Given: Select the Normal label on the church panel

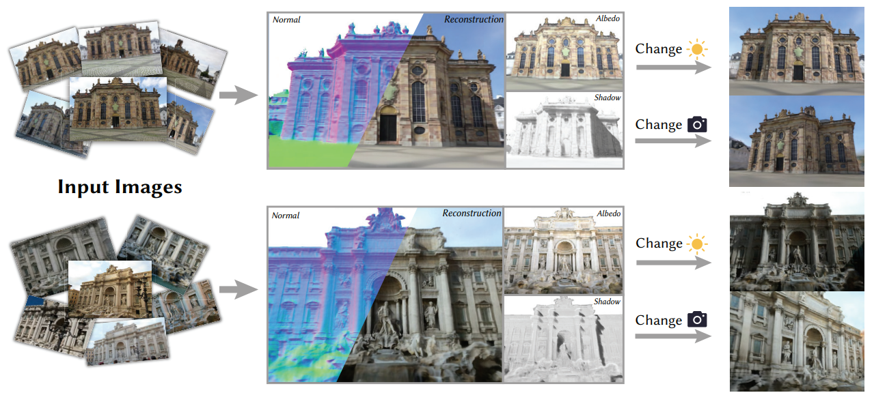Looking at the screenshot, I should click(x=286, y=20).
